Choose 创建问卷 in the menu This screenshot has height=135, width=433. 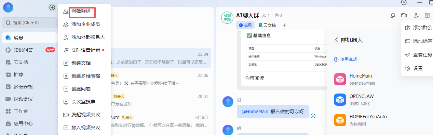(84, 89)
